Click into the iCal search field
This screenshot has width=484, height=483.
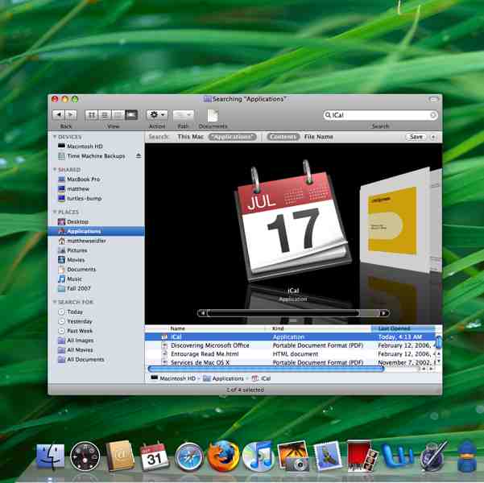pyautogui.click(x=380, y=115)
